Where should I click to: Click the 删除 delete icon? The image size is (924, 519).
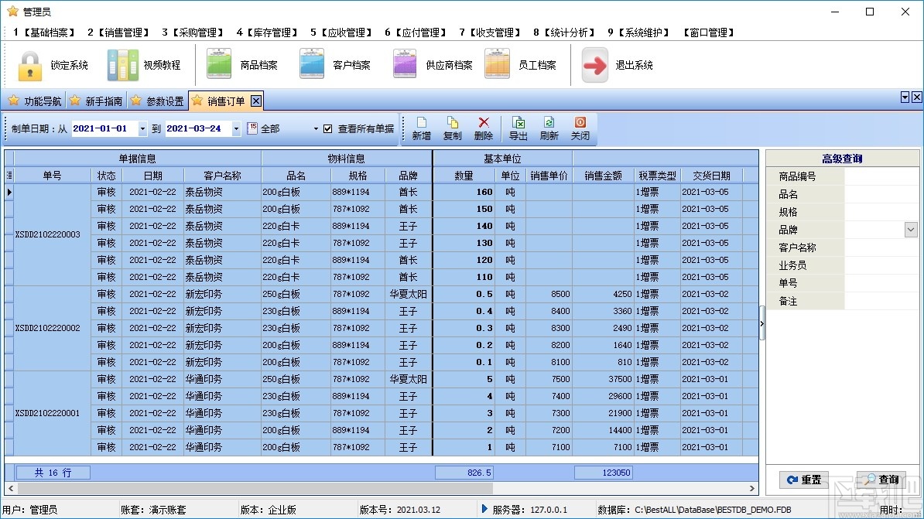[x=483, y=123]
